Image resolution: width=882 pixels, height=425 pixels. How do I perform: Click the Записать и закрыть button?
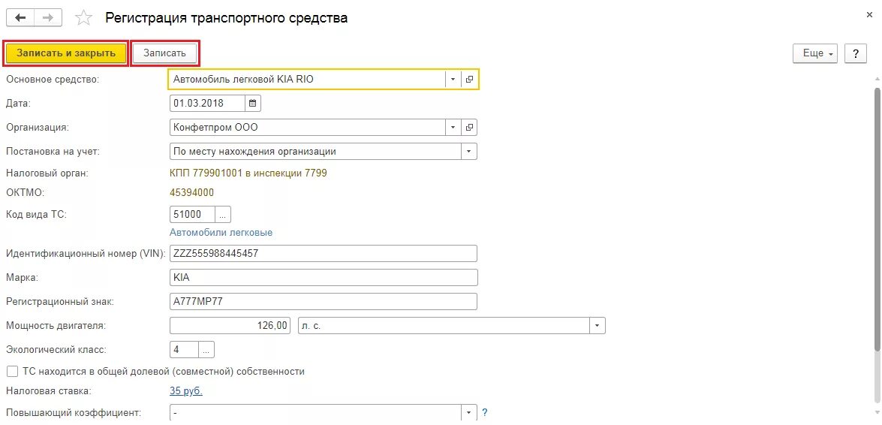[66, 53]
